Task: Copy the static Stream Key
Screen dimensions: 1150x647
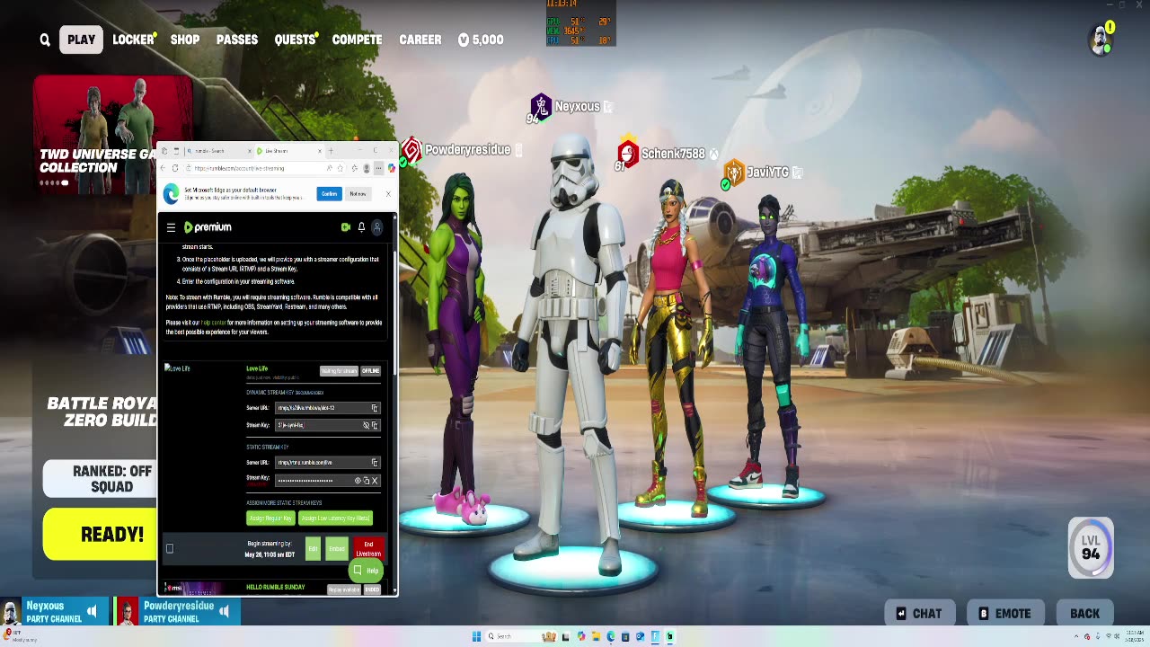Action: [366, 481]
